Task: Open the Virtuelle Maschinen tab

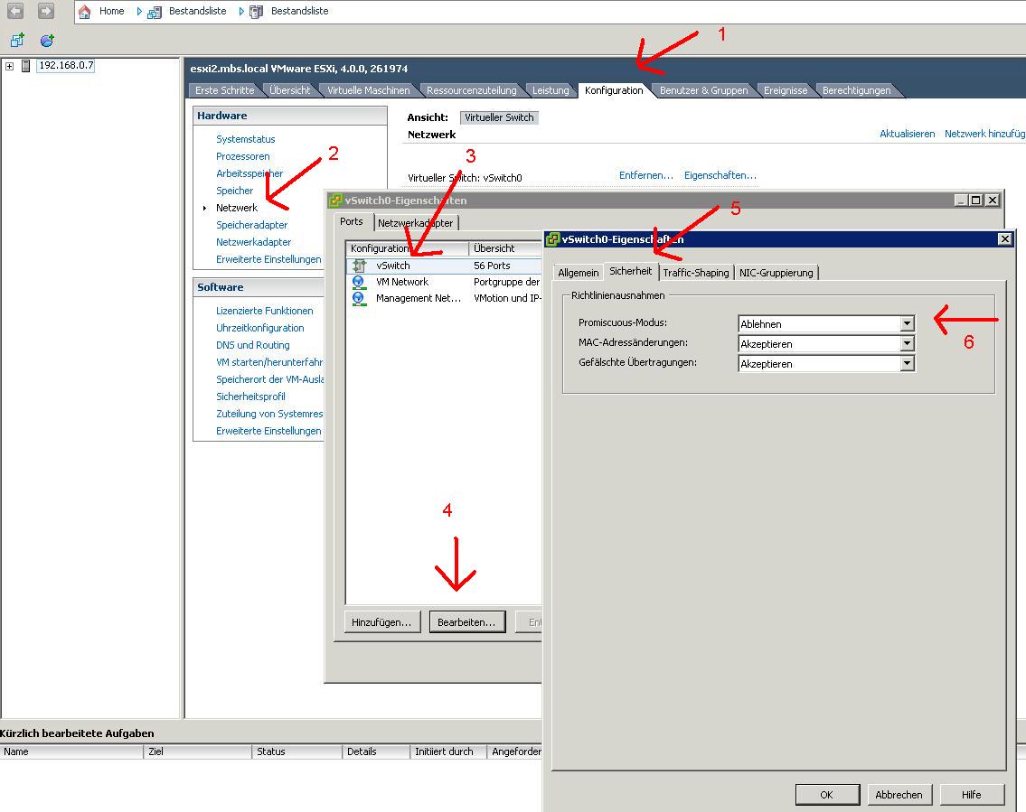Action: click(369, 90)
